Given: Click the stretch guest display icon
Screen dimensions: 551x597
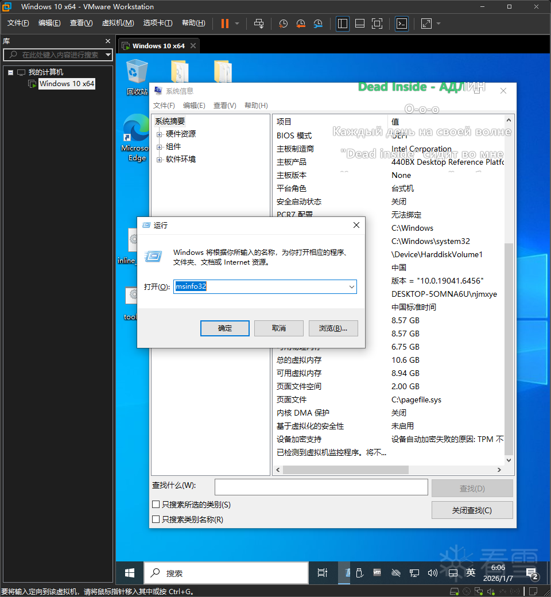Looking at the screenshot, I should pyautogui.click(x=426, y=24).
